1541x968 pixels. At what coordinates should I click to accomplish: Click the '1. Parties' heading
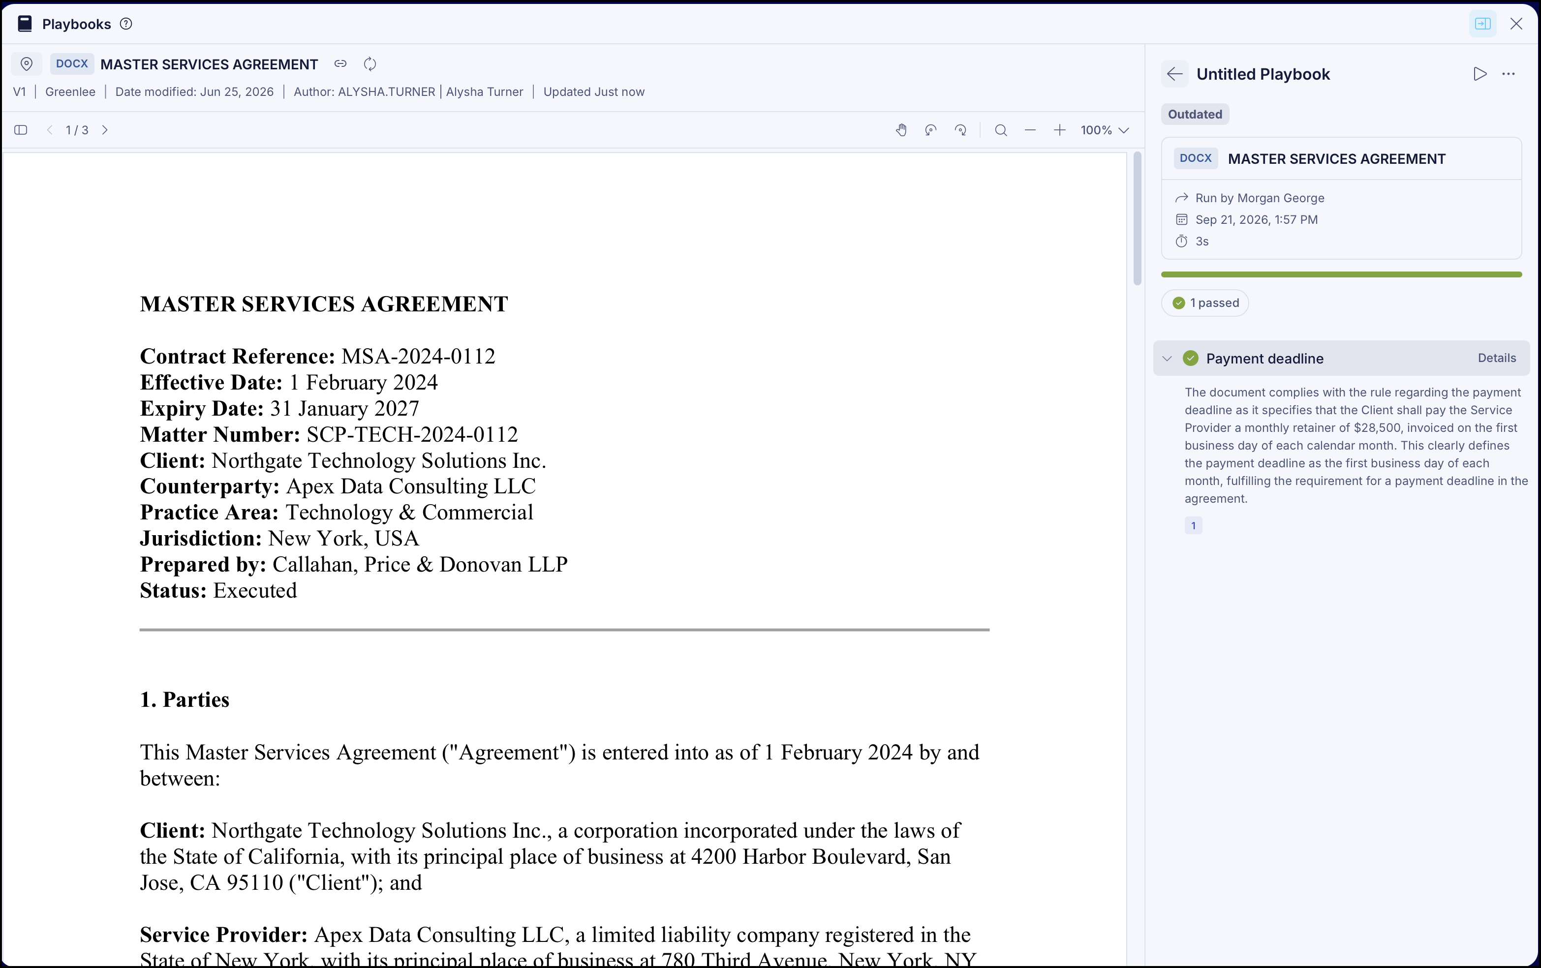coord(185,699)
